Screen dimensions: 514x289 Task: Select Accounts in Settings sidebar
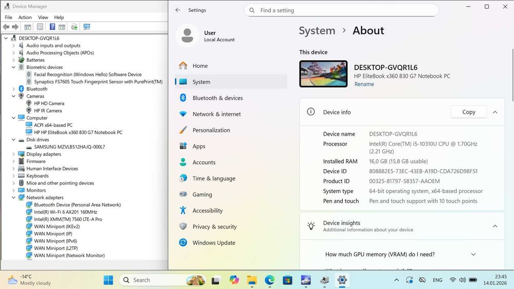tap(231, 162)
